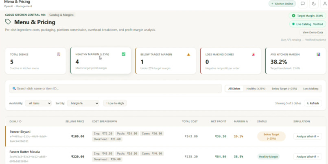328x164 pixels.
Task: Click the price tag icon beside Menu & Pricing
Action: pyautogui.click(x=8, y=22)
